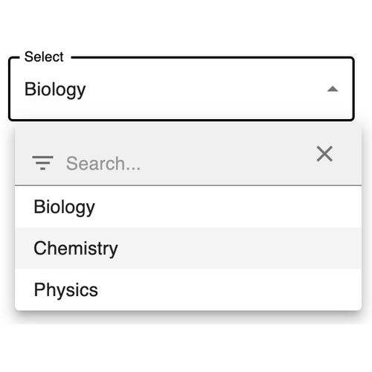Click the Select combo box showing Biology
The image size is (372, 372).
click(x=182, y=89)
